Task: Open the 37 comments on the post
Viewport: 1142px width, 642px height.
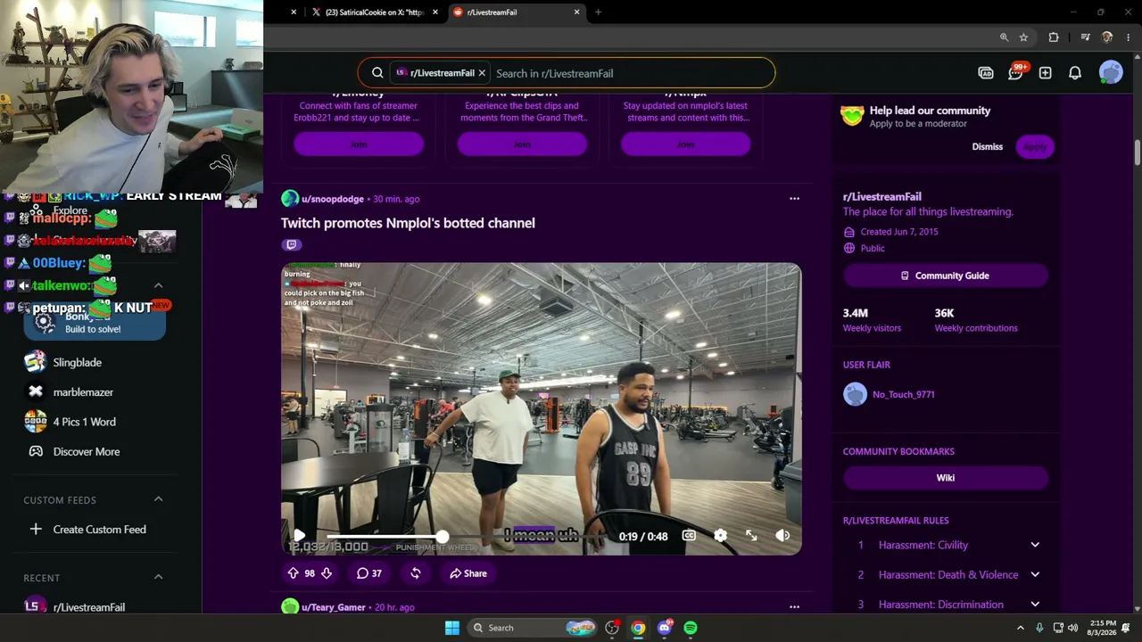Action: 369,573
